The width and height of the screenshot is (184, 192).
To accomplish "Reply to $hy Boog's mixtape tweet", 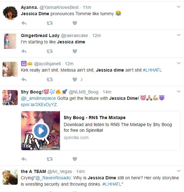I will [x=24, y=159].
